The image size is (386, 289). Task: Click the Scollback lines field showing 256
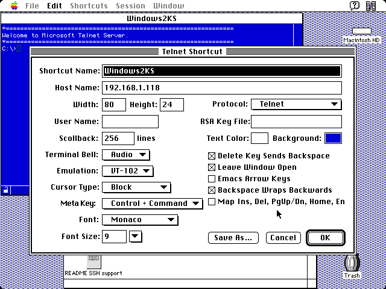tap(118, 138)
